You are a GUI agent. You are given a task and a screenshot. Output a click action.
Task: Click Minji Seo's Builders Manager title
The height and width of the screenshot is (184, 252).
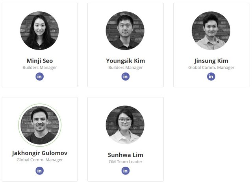pyautogui.click(x=39, y=68)
